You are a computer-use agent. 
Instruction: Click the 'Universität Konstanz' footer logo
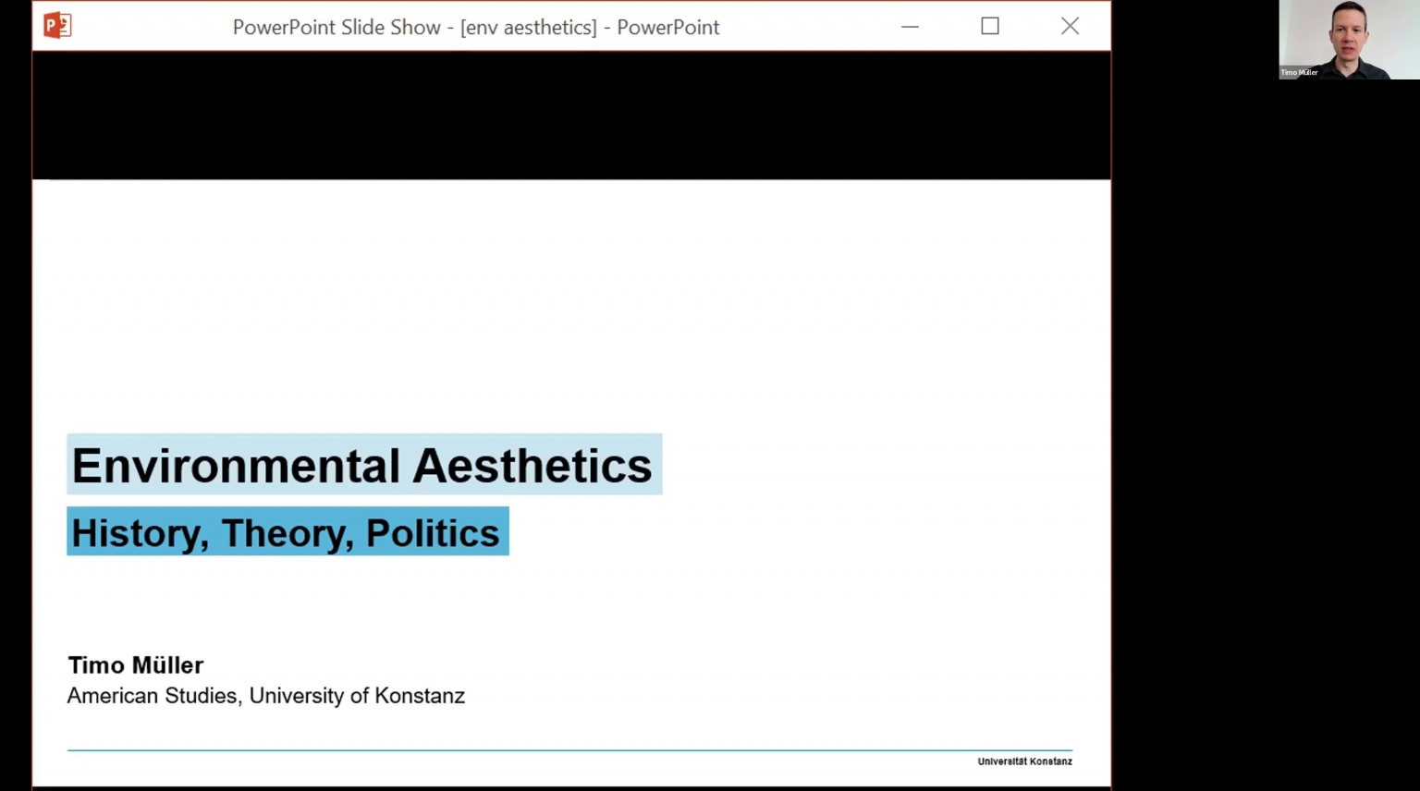(x=1024, y=761)
